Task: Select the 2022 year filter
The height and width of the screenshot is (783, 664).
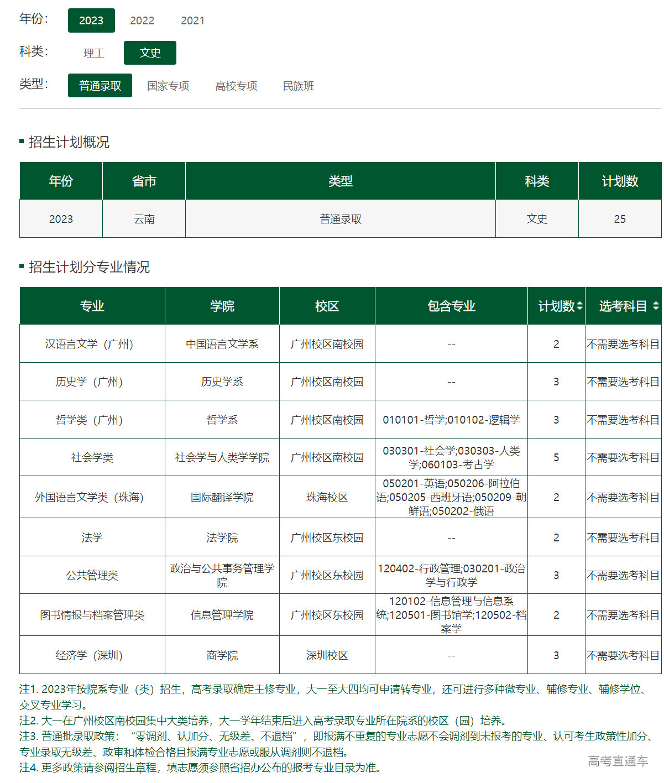Action: coord(142,20)
